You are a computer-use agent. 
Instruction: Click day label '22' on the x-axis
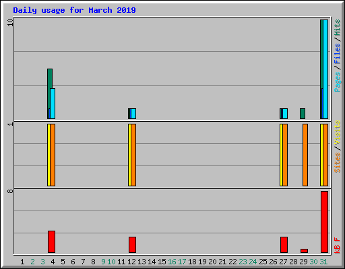click(232, 262)
